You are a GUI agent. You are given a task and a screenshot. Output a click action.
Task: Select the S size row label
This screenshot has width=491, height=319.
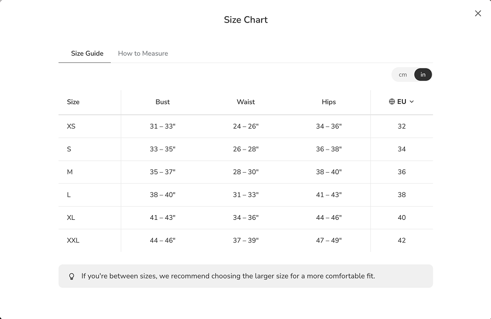point(69,149)
